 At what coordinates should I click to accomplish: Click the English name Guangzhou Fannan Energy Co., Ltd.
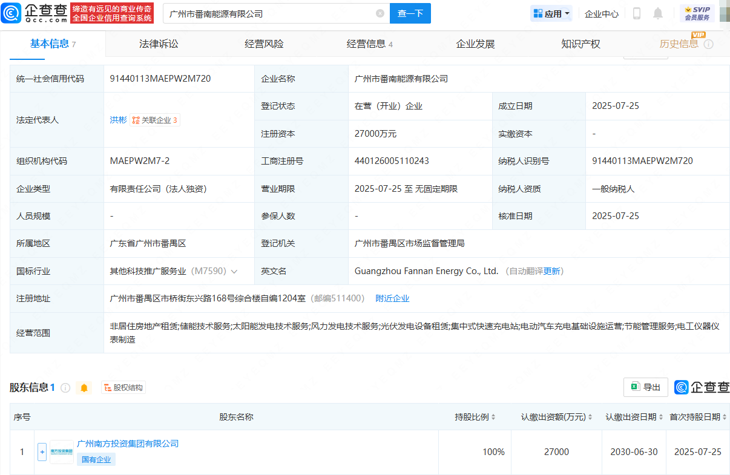pos(427,271)
